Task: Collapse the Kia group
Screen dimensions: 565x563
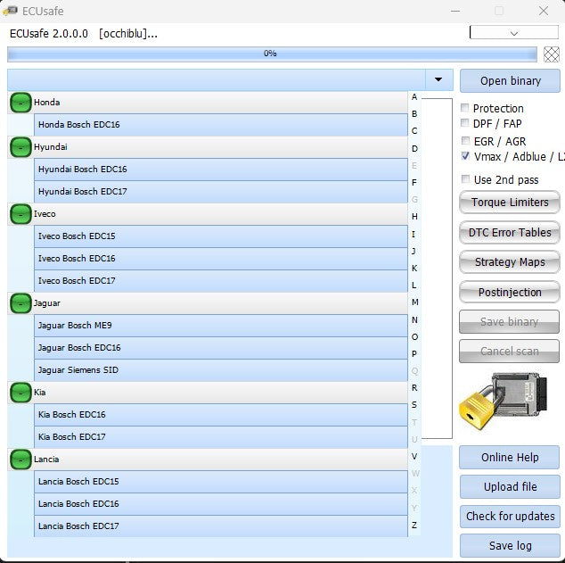Action: click(x=20, y=393)
